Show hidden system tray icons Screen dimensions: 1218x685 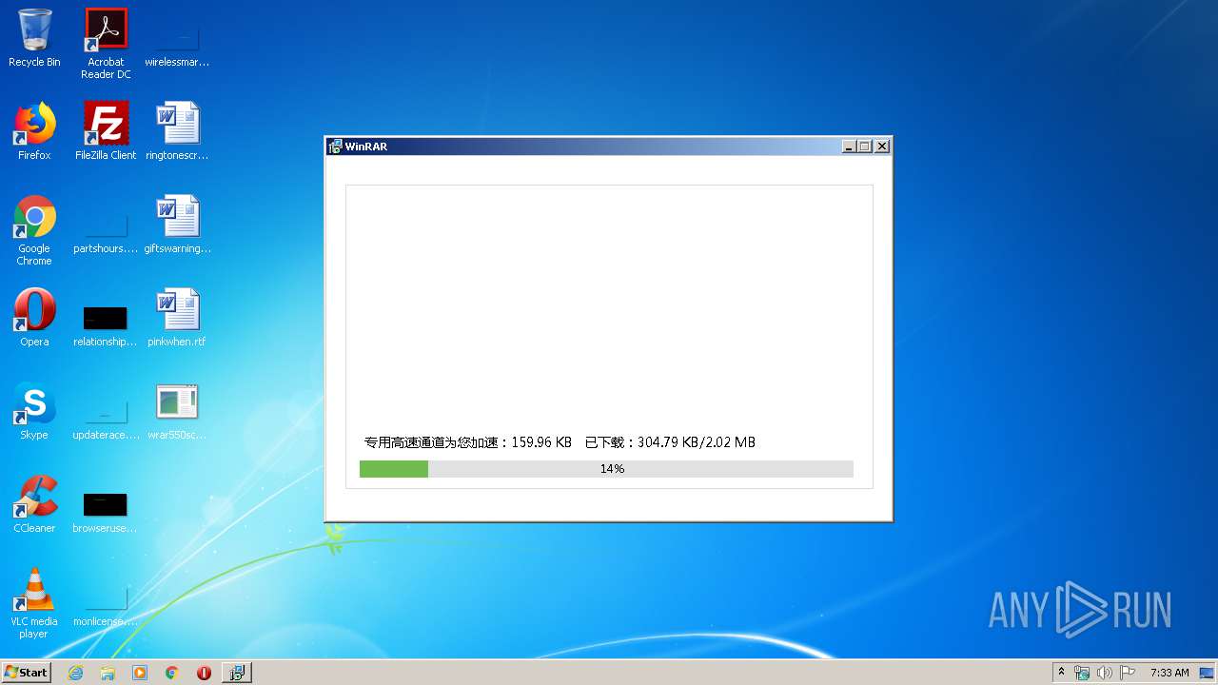coord(1062,673)
